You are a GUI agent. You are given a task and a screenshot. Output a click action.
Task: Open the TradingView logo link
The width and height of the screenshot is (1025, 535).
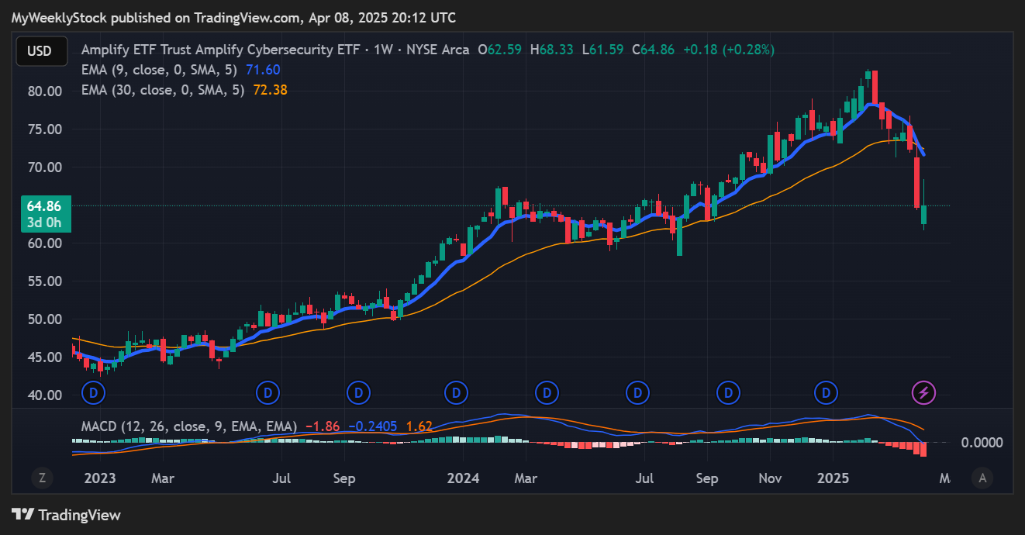[x=67, y=515]
